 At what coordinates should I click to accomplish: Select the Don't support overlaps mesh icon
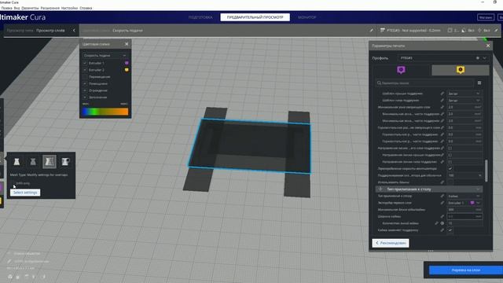pos(65,162)
